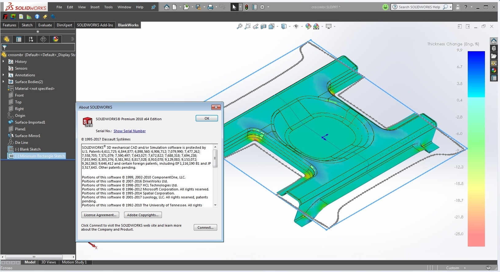Activate the Select arrow tool

click(234, 7)
